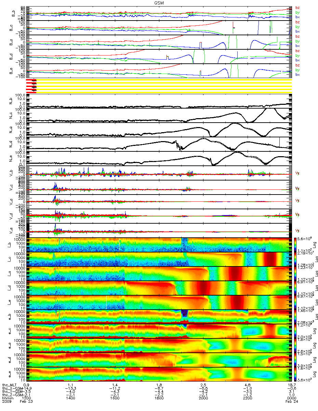Click the GSM plot title
Viewport: 318px width, 411px height.
(159, 3)
